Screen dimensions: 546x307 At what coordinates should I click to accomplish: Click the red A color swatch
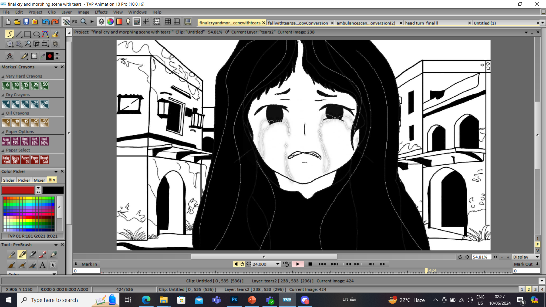pos(18,190)
